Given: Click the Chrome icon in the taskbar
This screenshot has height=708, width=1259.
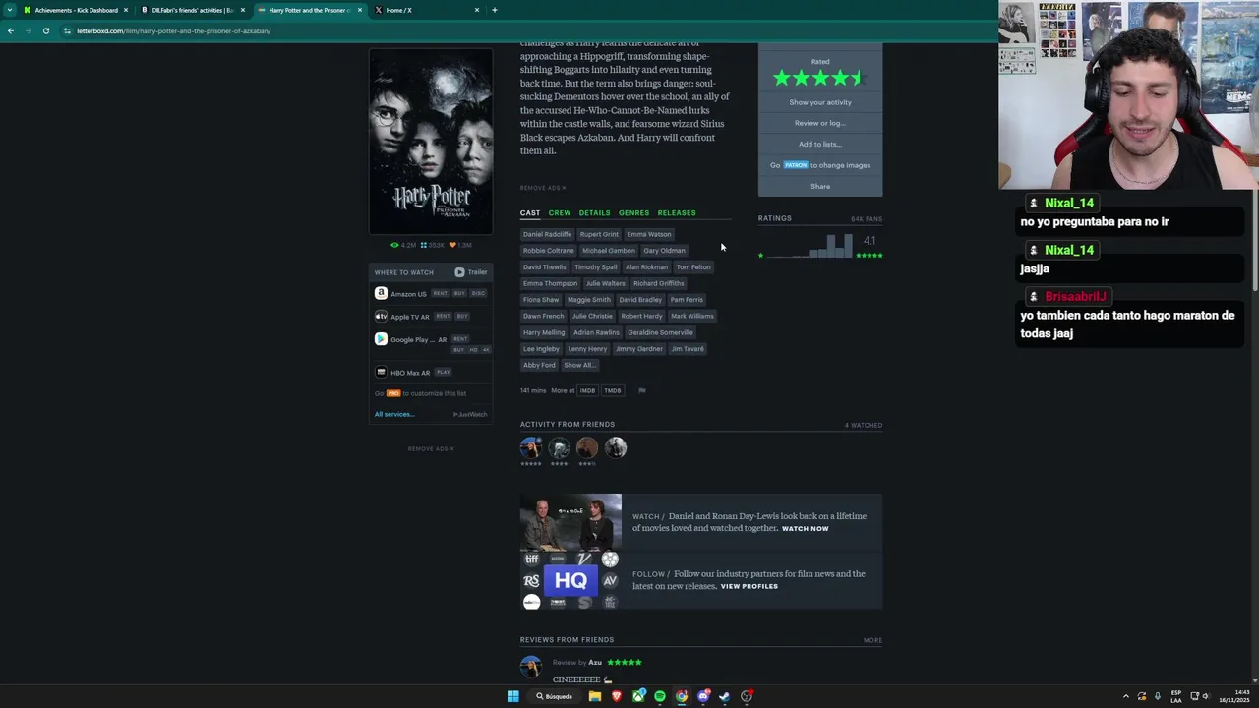Looking at the screenshot, I should (682, 696).
